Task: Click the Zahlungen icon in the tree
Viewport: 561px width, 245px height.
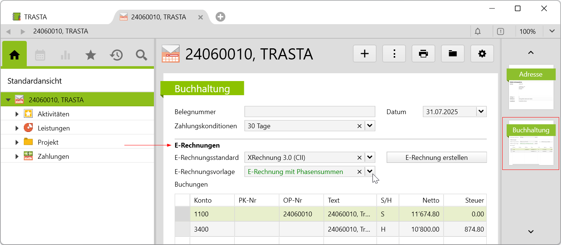Action: pos(28,156)
